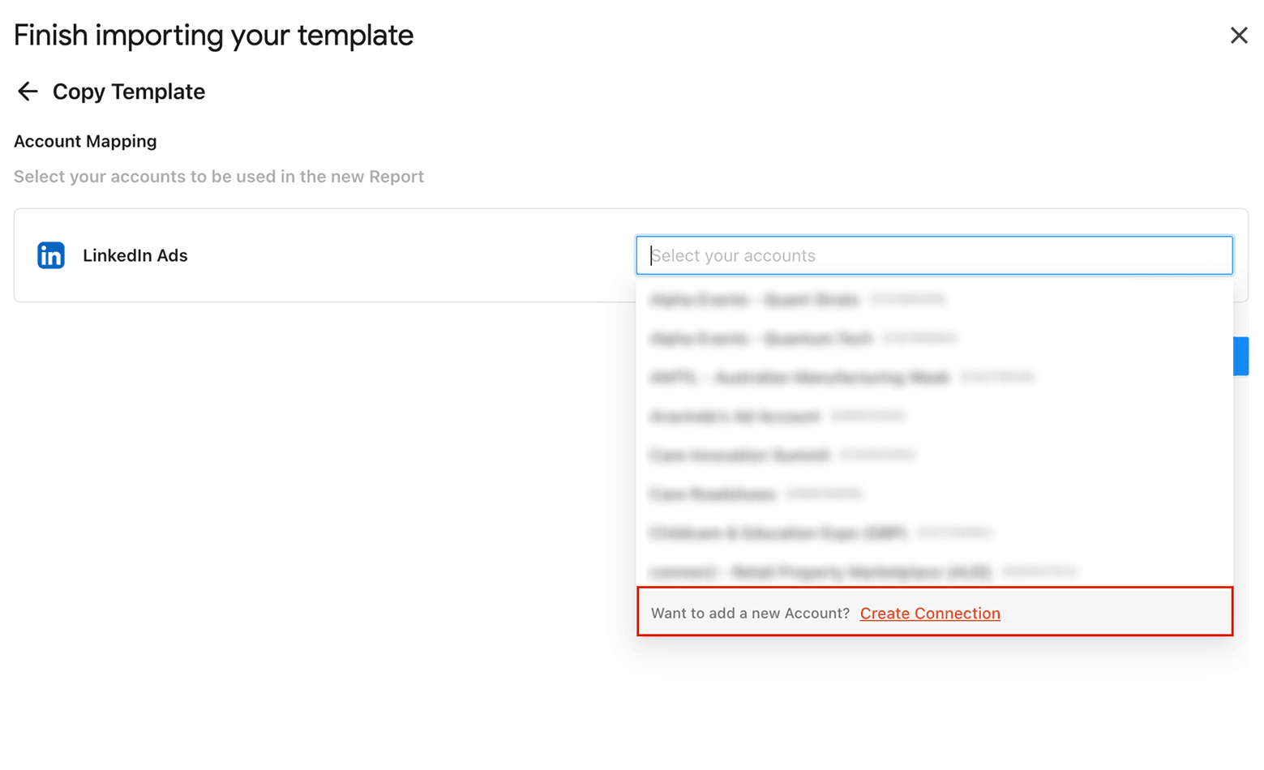Close the Finish importing your template dialog
This screenshot has width=1264, height=770.
tap(1239, 35)
